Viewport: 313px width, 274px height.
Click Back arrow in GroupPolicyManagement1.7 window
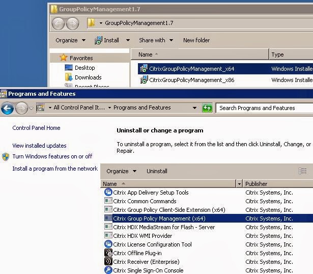pos(58,24)
